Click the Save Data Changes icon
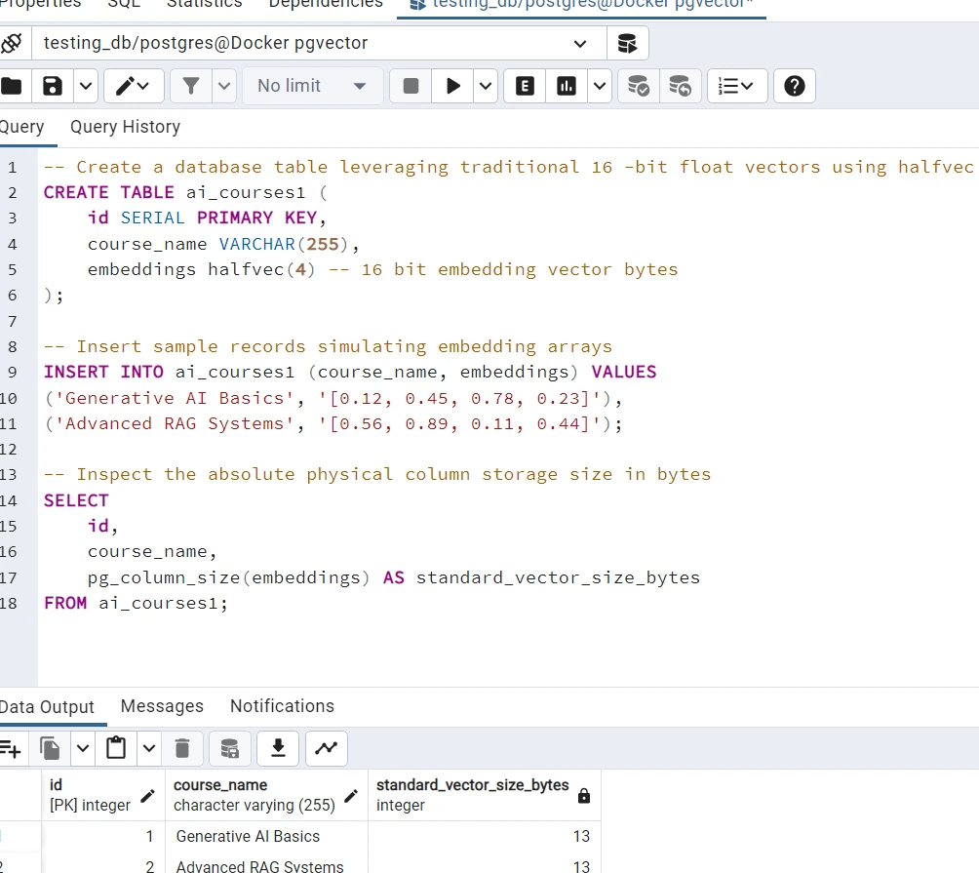Viewport: 979px width, 873px height. pyautogui.click(x=230, y=748)
